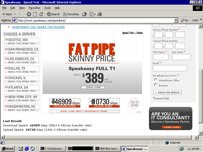This screenshot has width=203, height=152.
Task: Click the Speakeasy taskbar button
Action: click(x=135, y=149)
